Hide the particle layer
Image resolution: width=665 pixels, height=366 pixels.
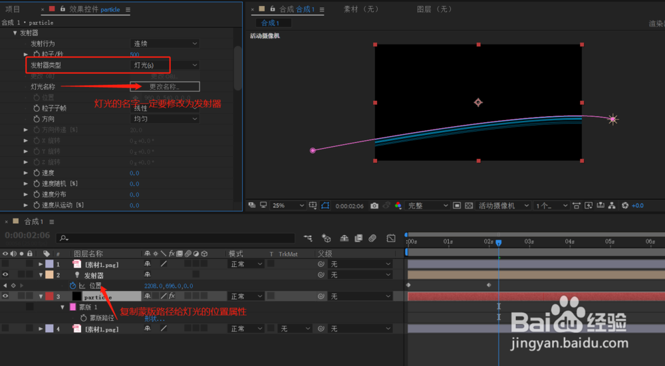[5, 296]
